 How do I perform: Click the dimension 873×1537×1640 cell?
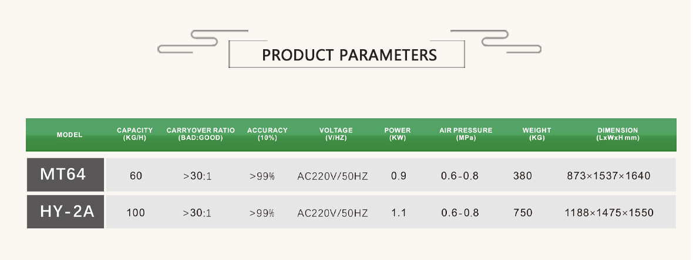tap(608, 176)
